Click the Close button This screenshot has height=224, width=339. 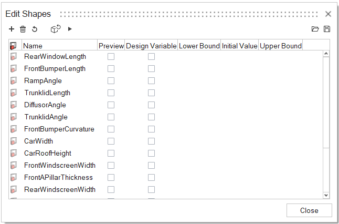coord(309,210)
